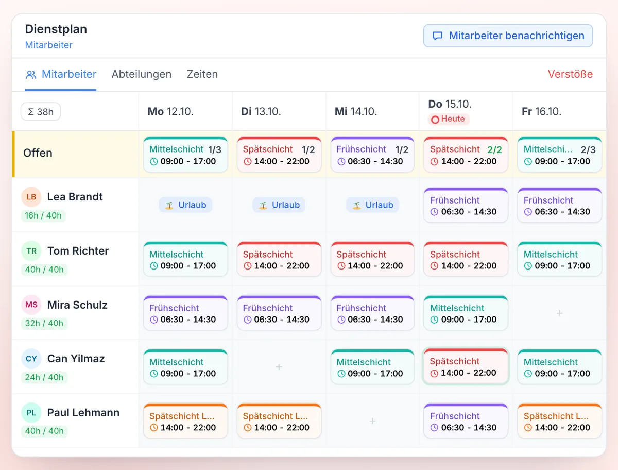Click the Σ 38h total hours badge
The width and height of the screenshot is (618, 470).
(41, 111)
